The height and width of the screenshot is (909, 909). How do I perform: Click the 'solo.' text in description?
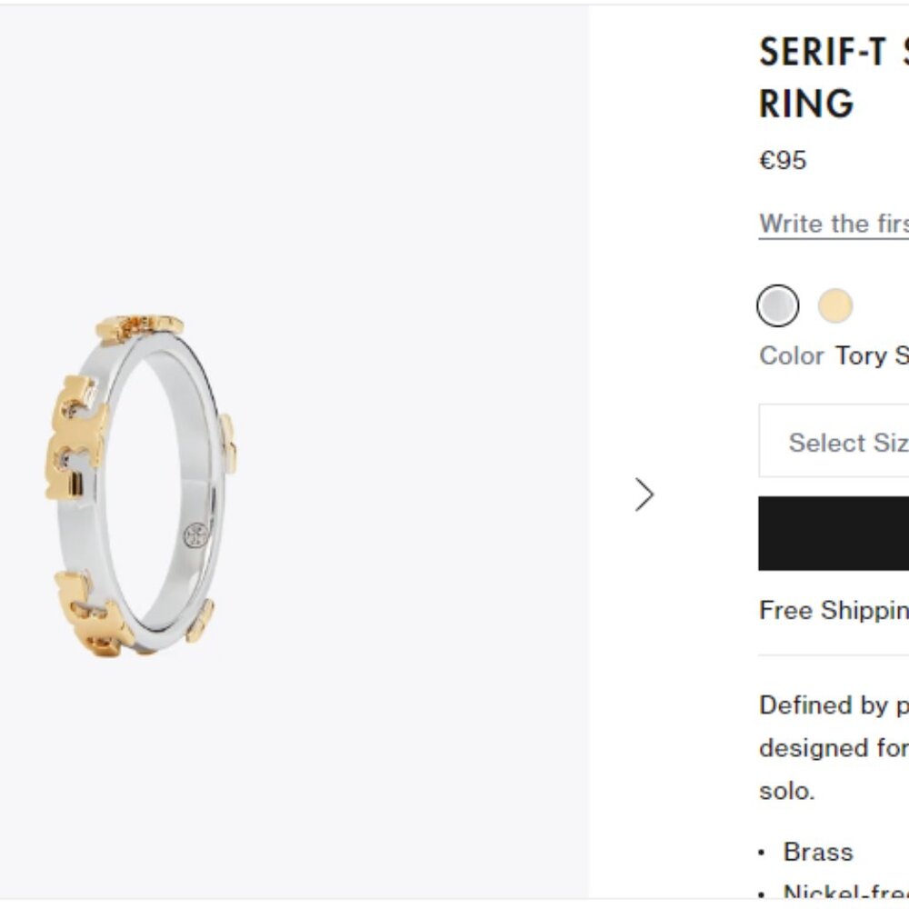point(784,792)
